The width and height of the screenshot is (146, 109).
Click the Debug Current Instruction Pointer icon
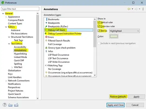point(46,33)
